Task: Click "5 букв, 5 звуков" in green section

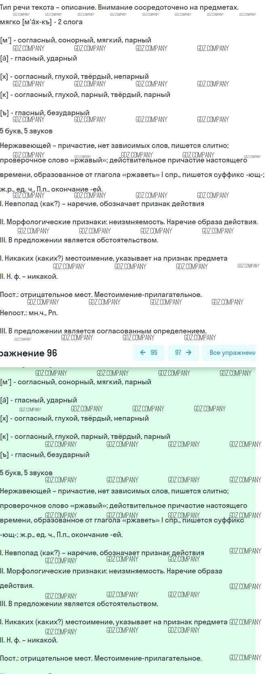Action: point(26,473)
